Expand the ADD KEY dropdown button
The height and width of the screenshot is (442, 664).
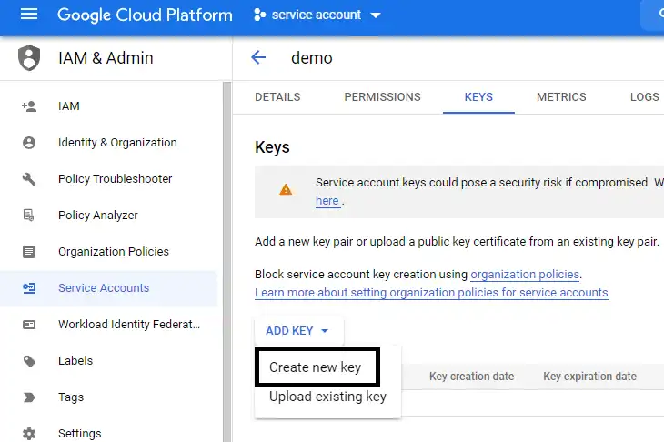pos(298,331)
